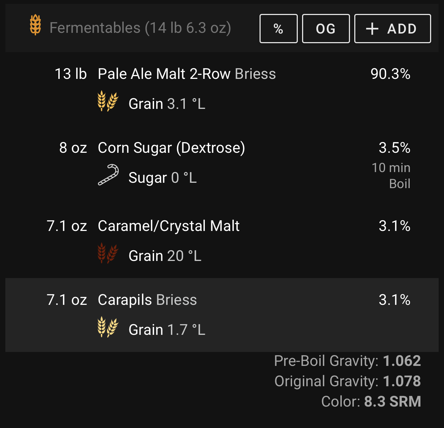Toggle percentage mode with % button
The width and height of the screenshot is (444, 428).
tap(278, 29)
